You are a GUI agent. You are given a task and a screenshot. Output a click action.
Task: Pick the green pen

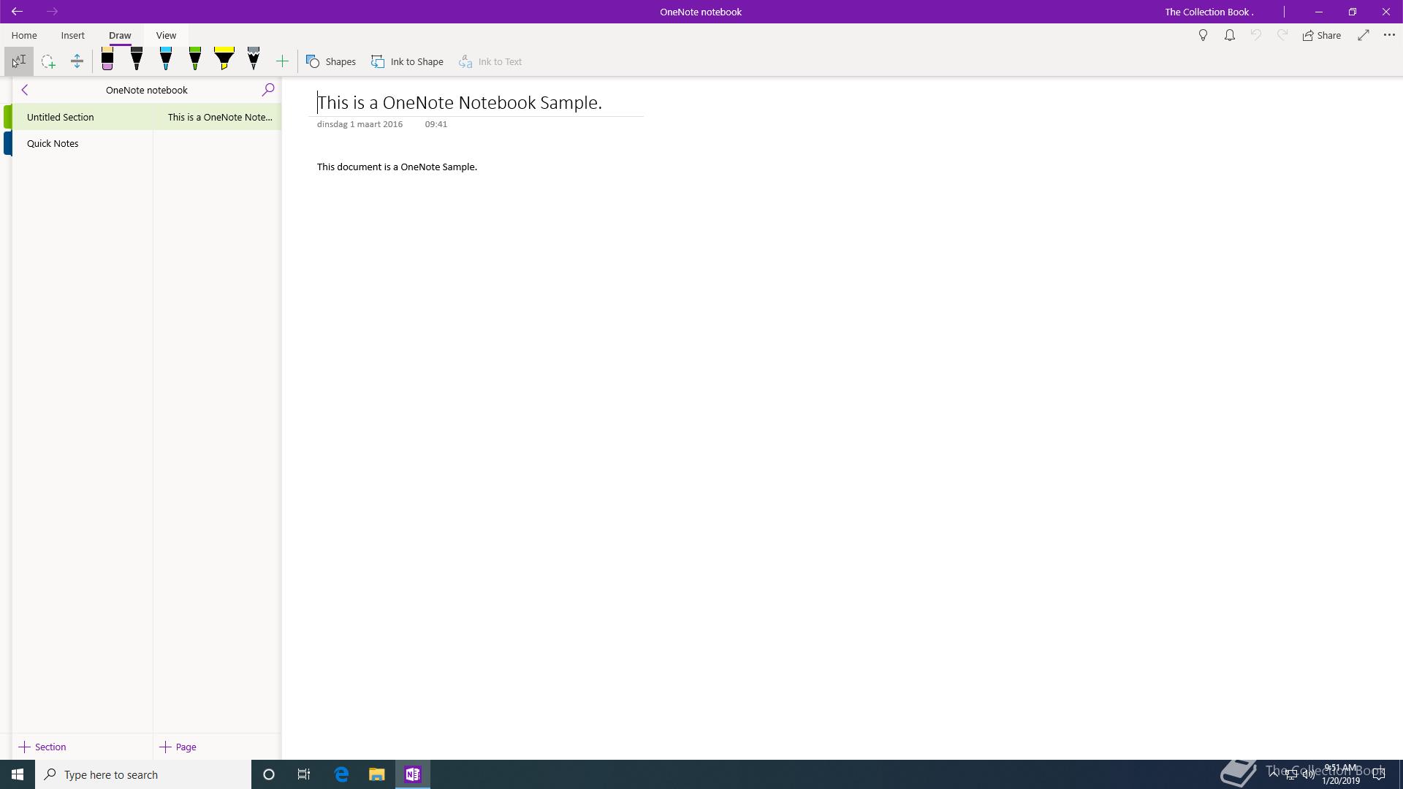[195, 60]
